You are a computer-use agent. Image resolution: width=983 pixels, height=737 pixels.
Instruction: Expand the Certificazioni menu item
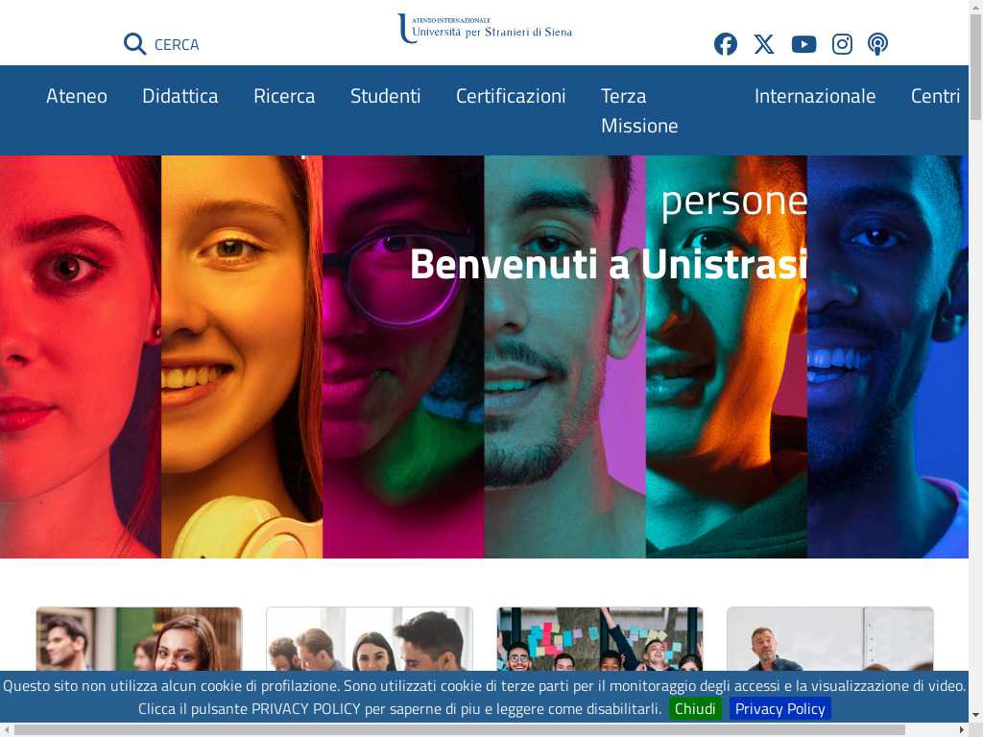(x=511, y=96)
